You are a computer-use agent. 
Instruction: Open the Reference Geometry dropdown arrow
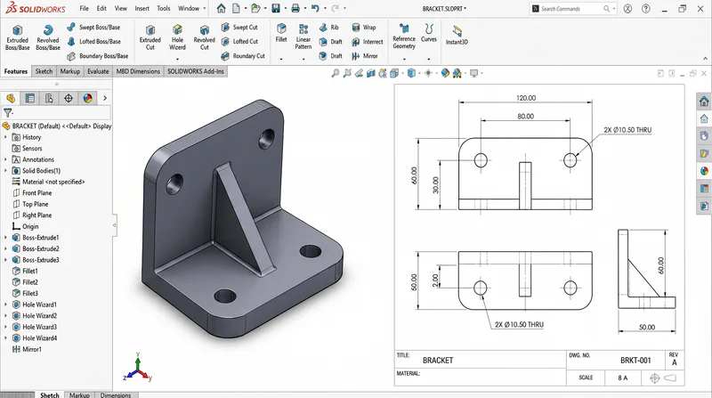(x=404, y=59)
